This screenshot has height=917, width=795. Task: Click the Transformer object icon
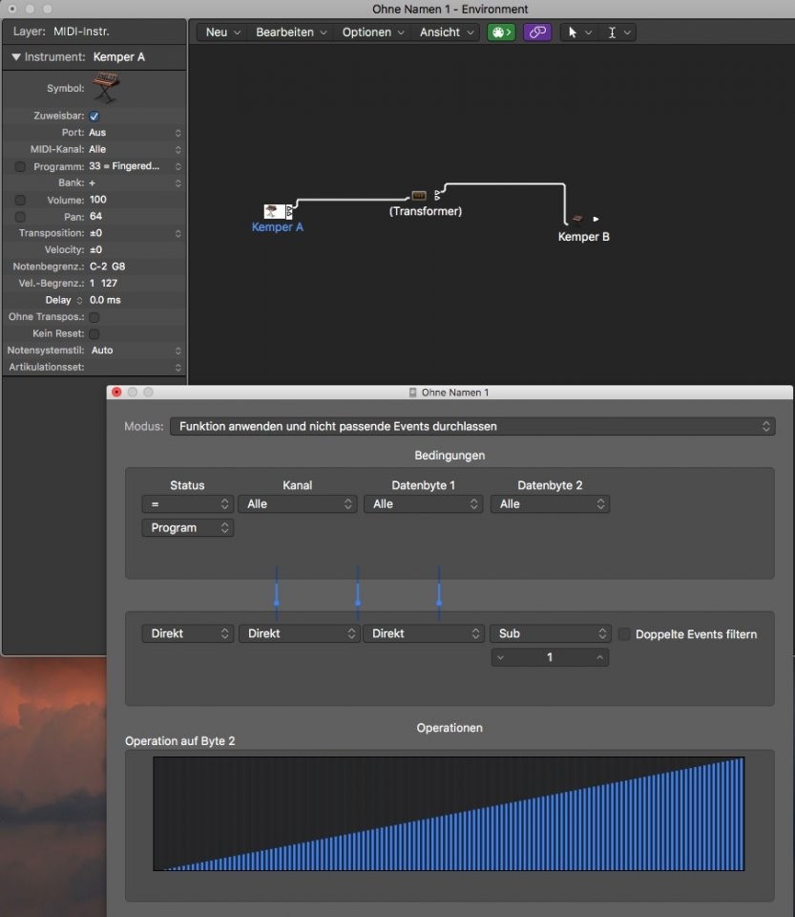pos(419,195)
